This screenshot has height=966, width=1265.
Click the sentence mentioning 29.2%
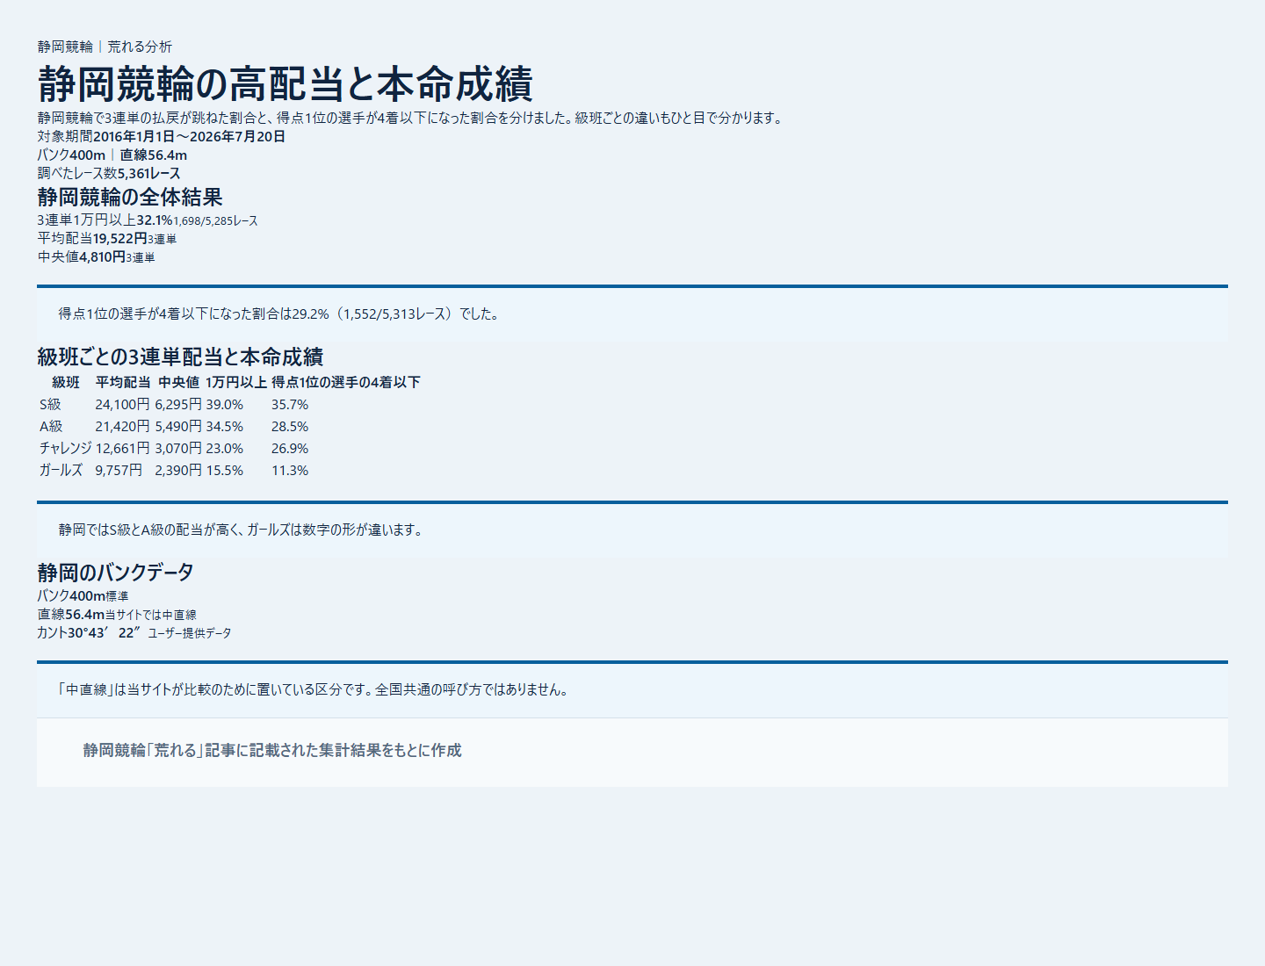click(279, 314)
